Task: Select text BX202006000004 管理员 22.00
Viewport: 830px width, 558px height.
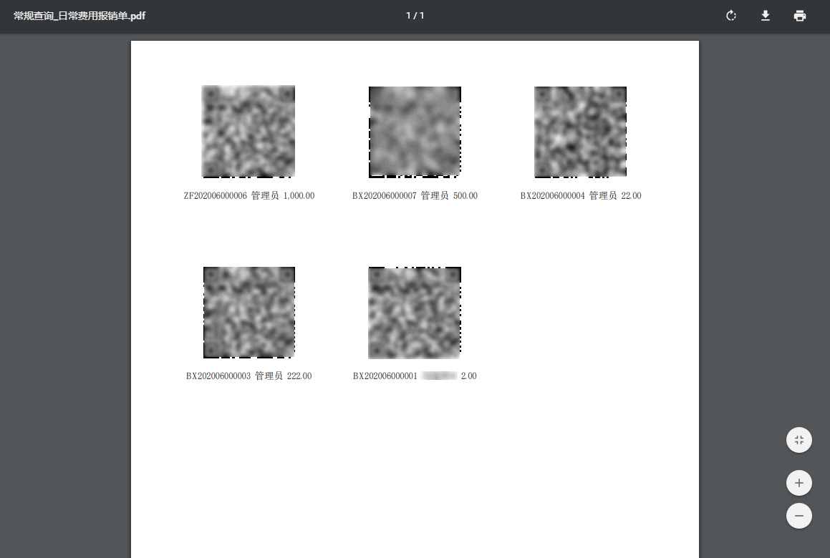Action: click(581, 196)
